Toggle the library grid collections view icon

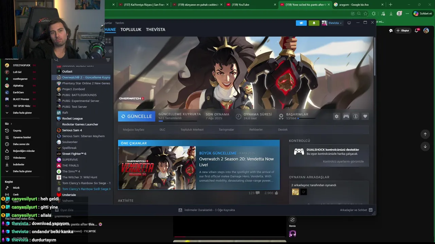(x=108, y=41)
